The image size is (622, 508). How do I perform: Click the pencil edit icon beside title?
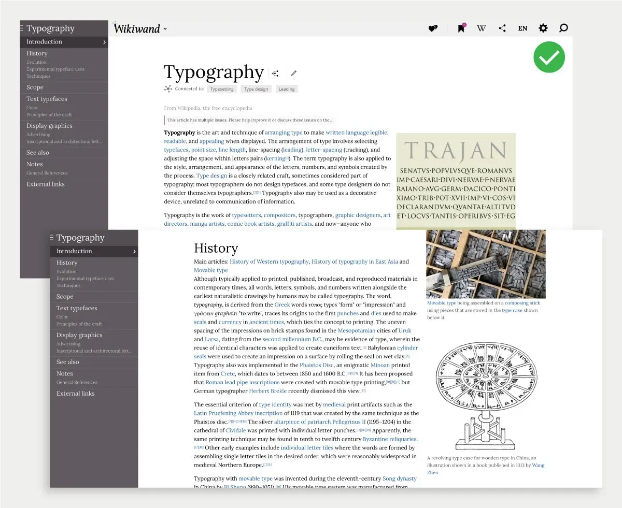pos(294,74)
